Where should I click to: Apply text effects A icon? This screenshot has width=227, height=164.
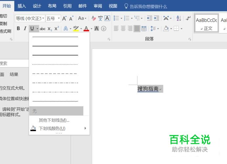click(66, 29)
